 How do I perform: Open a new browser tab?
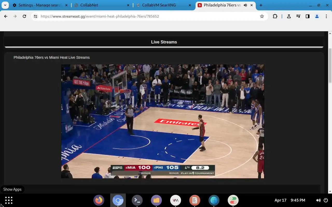pos(261,5)
